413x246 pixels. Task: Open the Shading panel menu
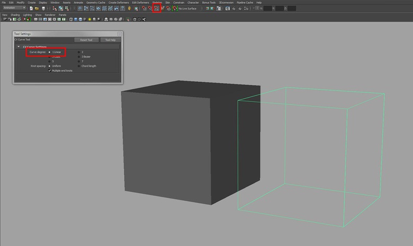[15, 15]
